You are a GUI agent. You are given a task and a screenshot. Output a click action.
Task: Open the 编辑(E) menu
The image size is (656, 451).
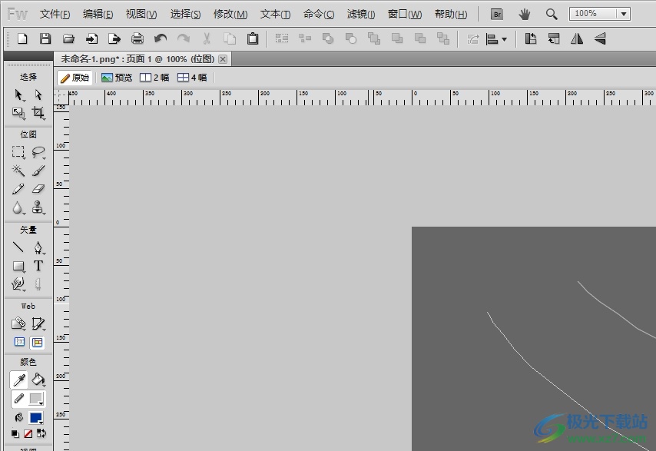(98, 15)
